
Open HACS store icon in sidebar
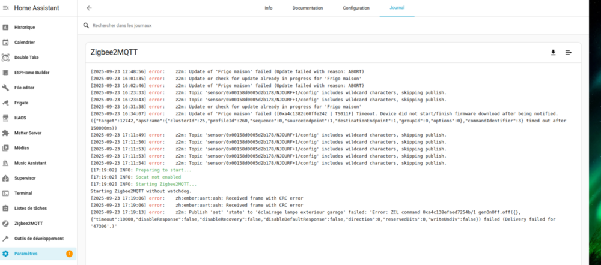click(x=5, y=118)
